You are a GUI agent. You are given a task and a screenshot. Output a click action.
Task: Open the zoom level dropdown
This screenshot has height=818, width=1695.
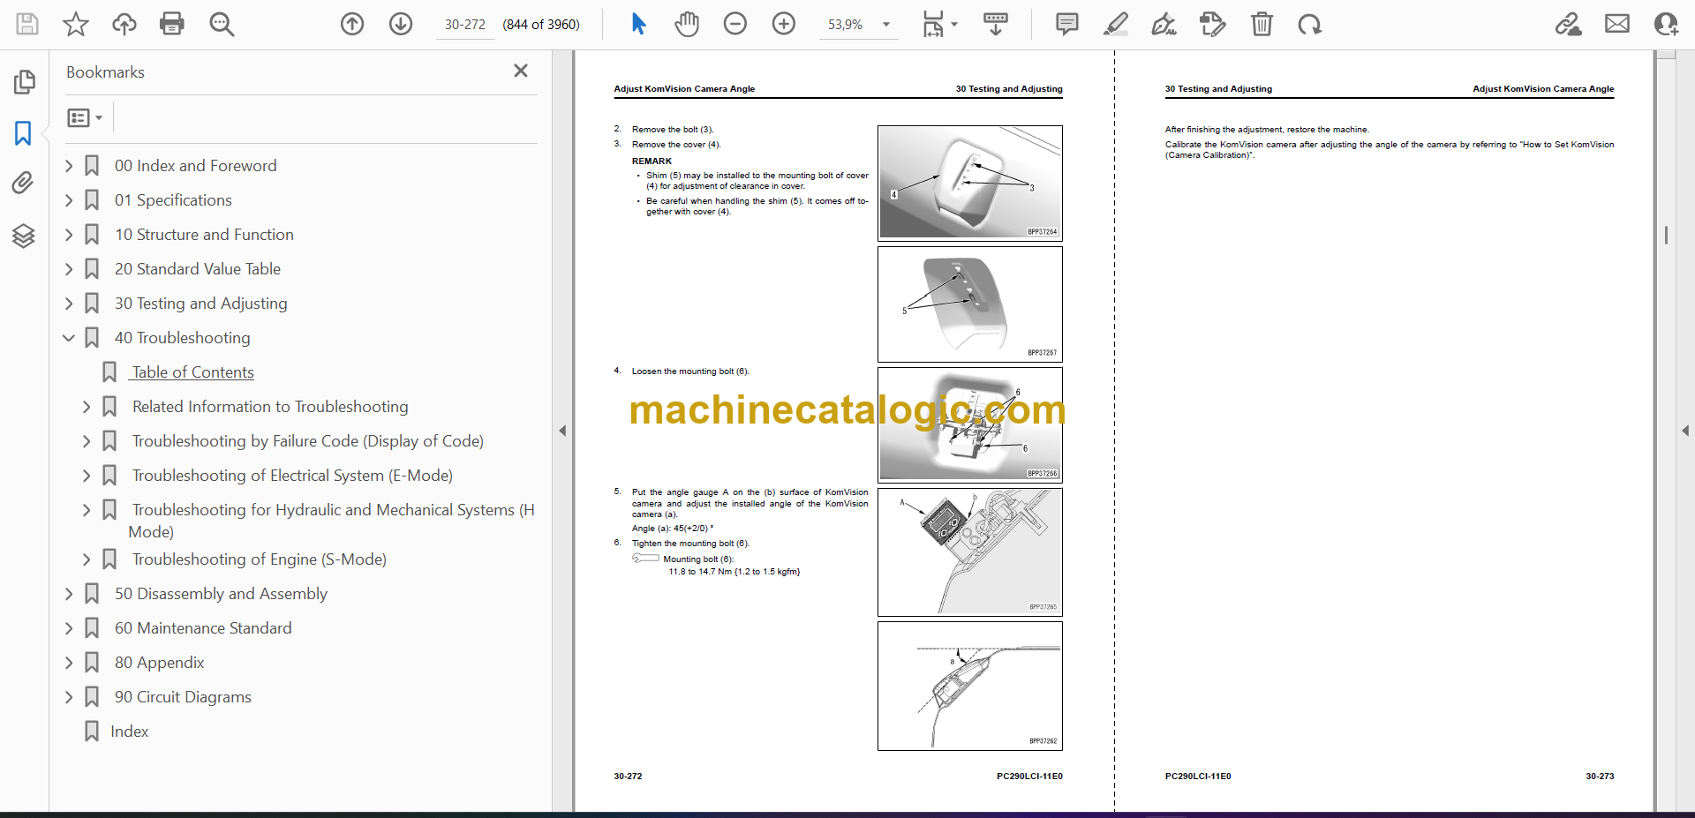[886, 25]
